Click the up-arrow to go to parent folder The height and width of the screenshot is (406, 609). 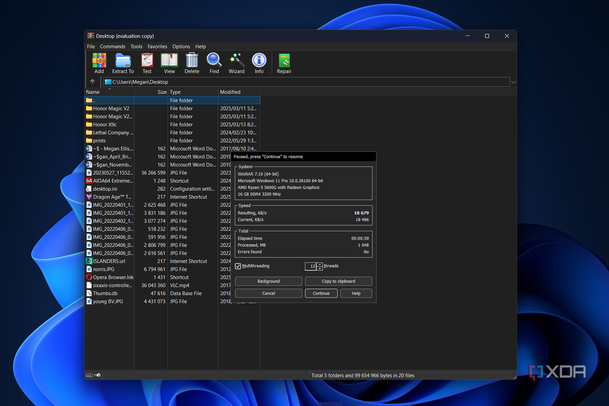93,82
